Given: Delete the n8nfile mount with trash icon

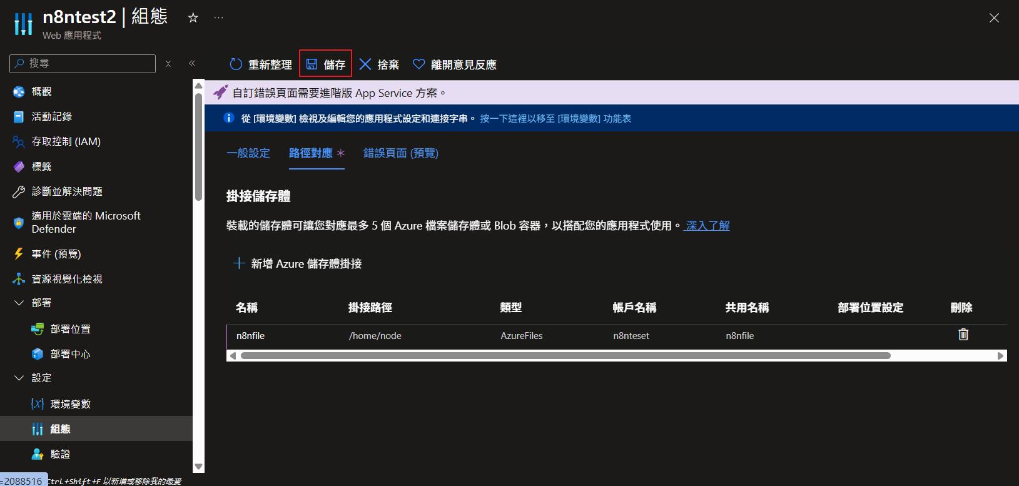Looking at the screenshot, I should [x=963, y=335].
